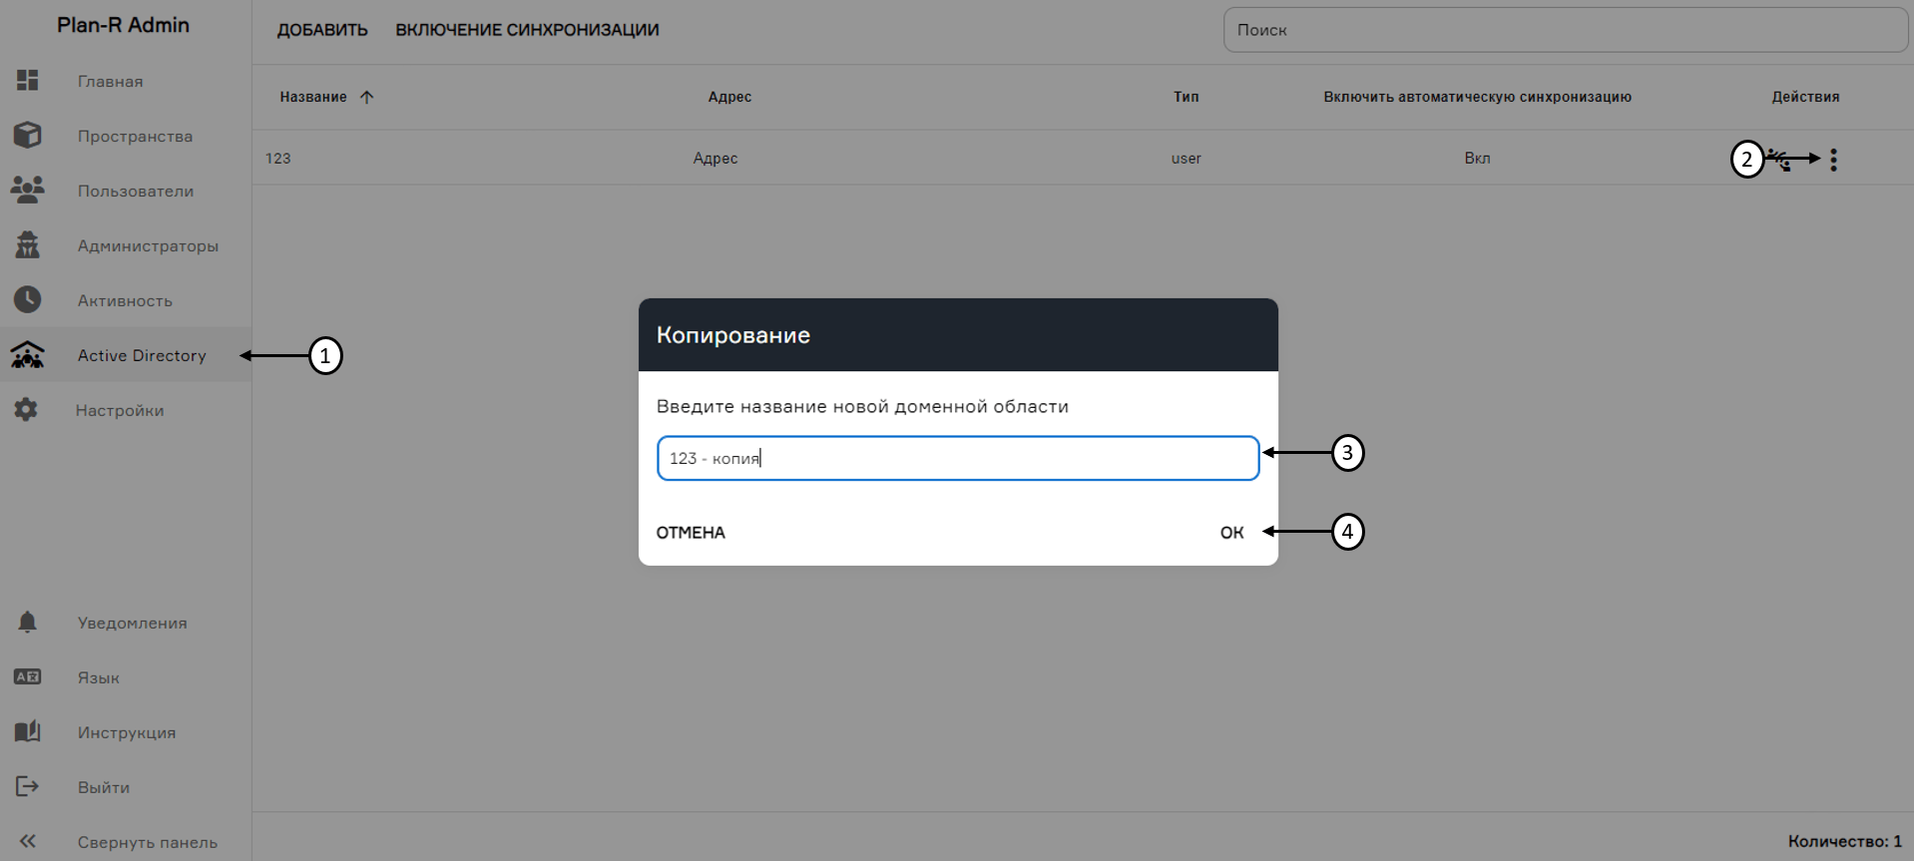Click ВКЛЮЧЕНИЕ СИНХРОНИЗАЦИИ in the toolbar
The height and width of the screenshot is (861, 1914).
coord(527,30)
